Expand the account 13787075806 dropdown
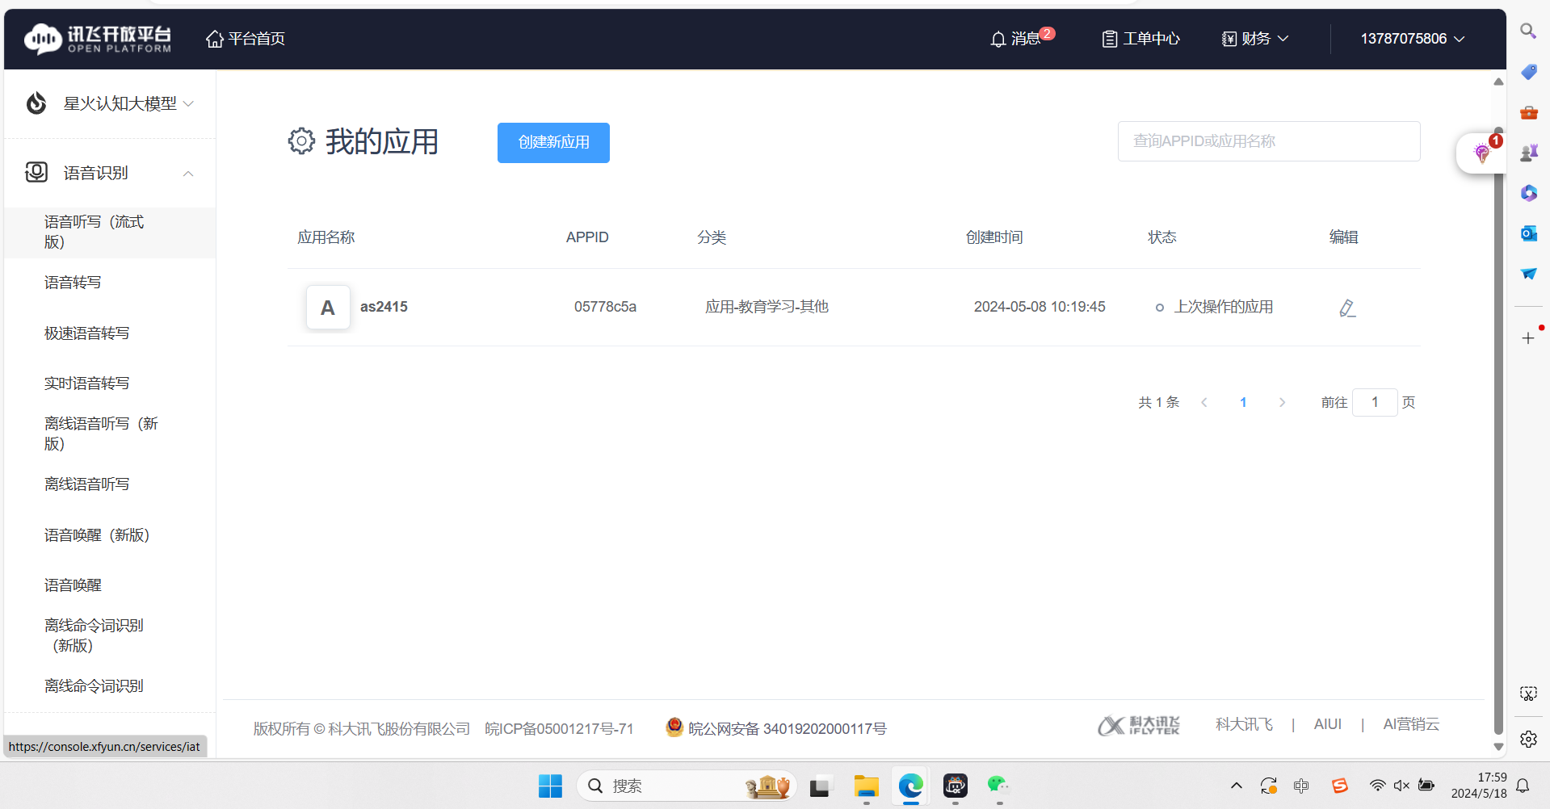 pos(1412,39)
